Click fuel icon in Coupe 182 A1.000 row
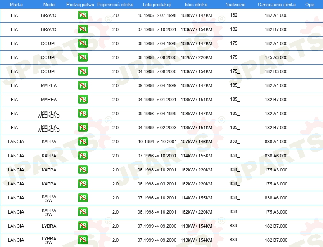323x247 pixels. (83, 43)
